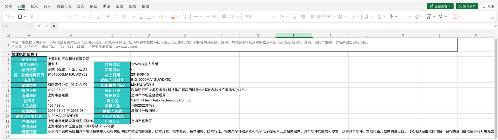Open Conditional Formatting (条件格式)

coord(323,17)
